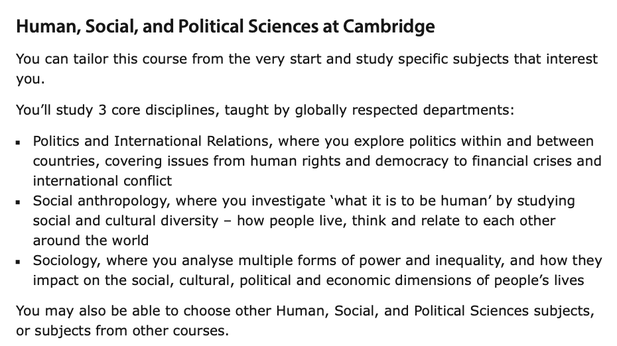617x346 pixels.
Task: Click the bullet marker beside Social anthropology
Action: [x=21, y=202]
